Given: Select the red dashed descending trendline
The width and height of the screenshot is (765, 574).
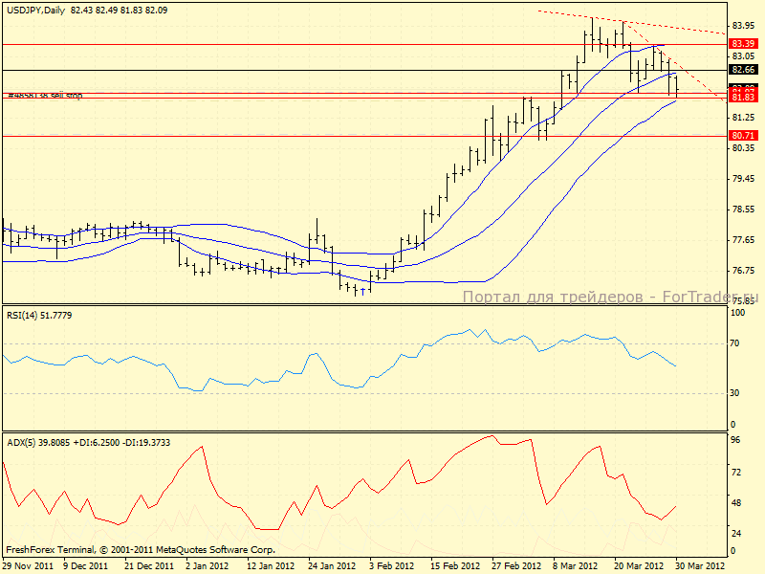Looking at the screenshot, I should click(x=631, y=24).
